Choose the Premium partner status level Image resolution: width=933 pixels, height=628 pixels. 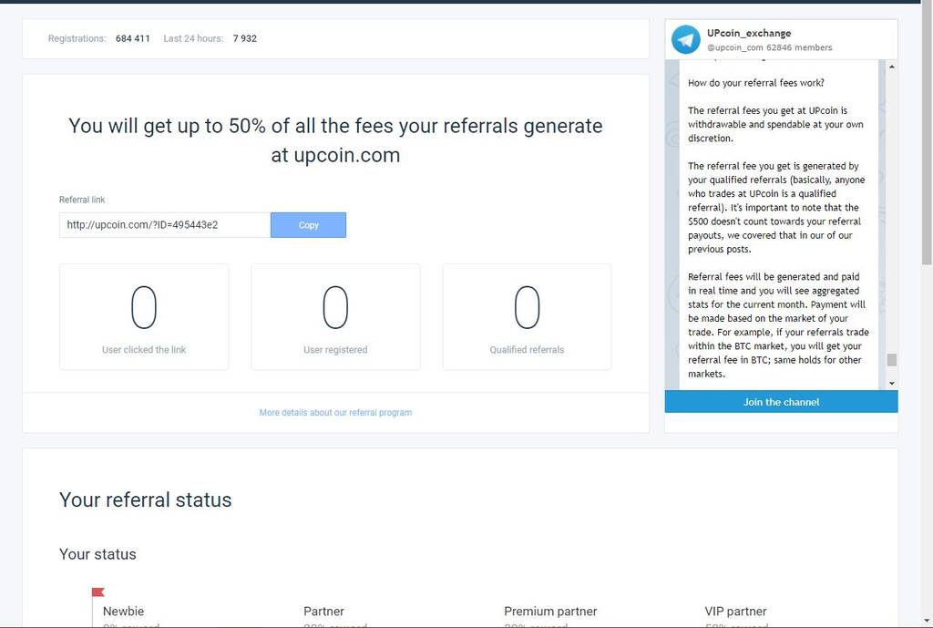550,612
